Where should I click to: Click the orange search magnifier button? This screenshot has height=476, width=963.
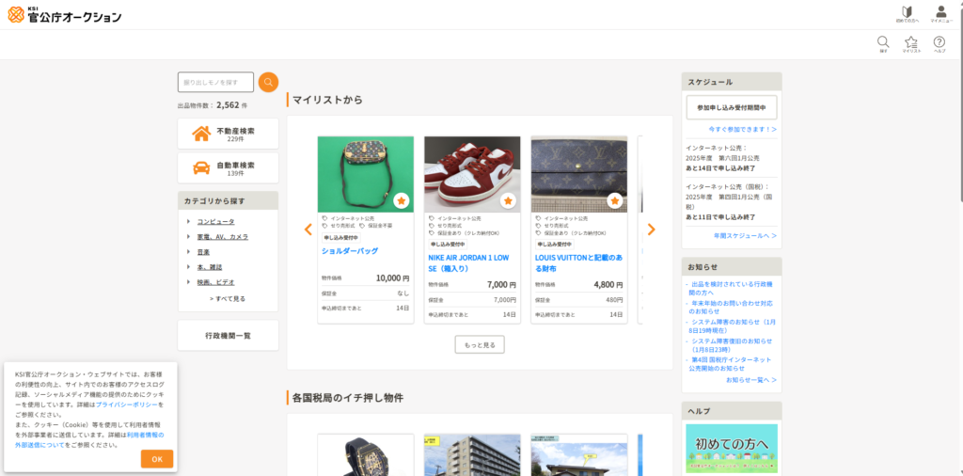(x=268, y=82)
